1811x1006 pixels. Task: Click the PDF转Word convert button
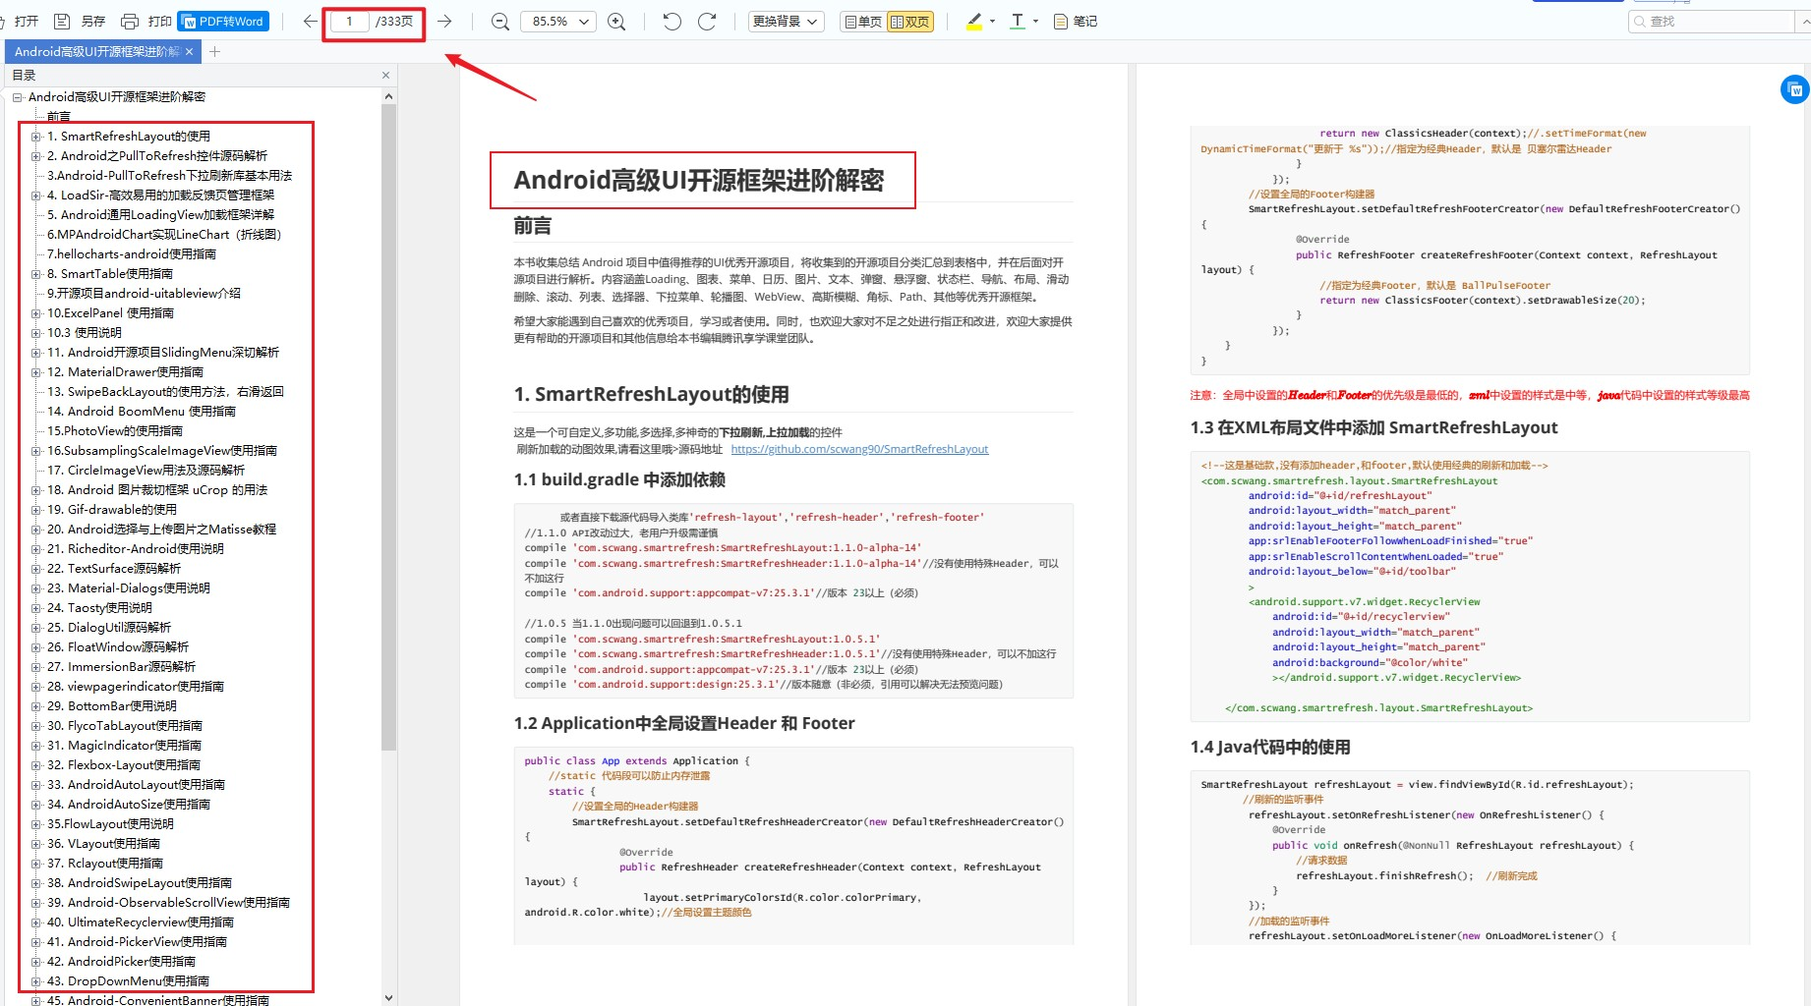coord(223,21)
